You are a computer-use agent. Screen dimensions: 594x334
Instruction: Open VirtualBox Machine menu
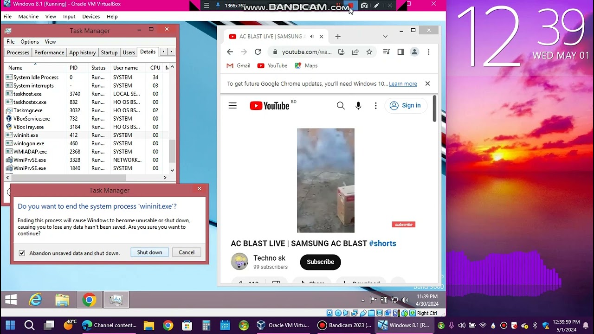pos(28,16)
